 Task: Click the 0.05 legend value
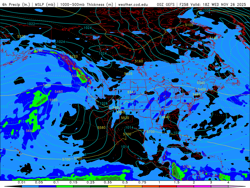click(39, 182)
